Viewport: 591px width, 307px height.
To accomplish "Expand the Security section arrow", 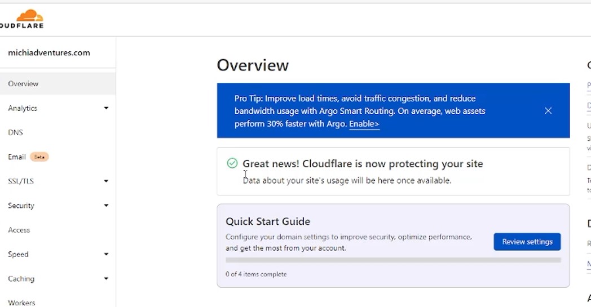I will tap(106, 205).
